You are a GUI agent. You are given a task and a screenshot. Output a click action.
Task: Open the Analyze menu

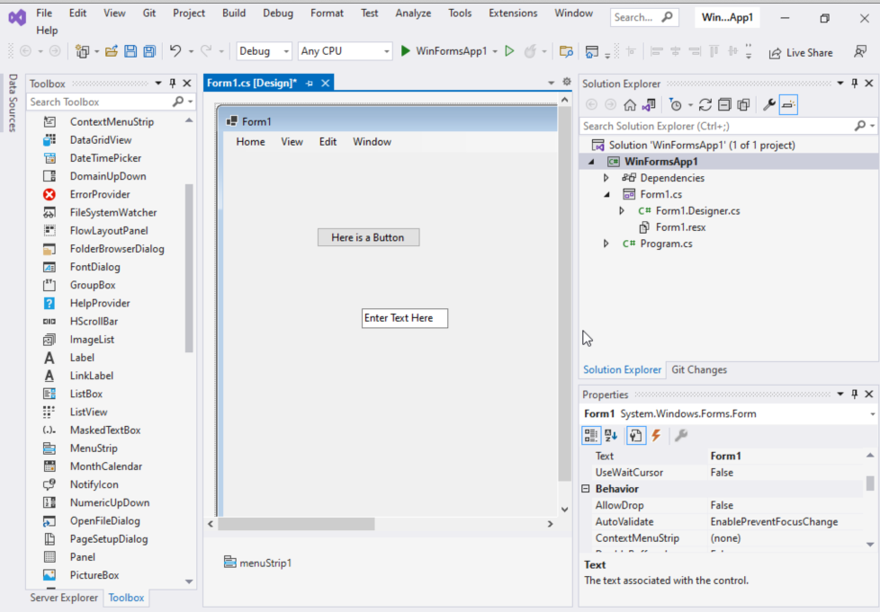click(413, 13)
